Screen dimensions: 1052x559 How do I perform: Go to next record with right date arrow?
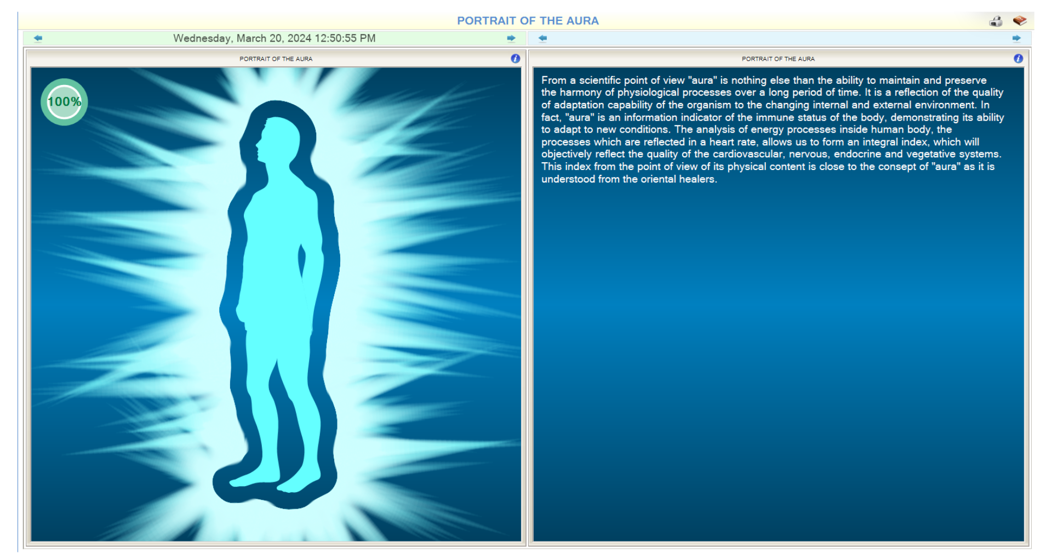click(x=511, y=38)
